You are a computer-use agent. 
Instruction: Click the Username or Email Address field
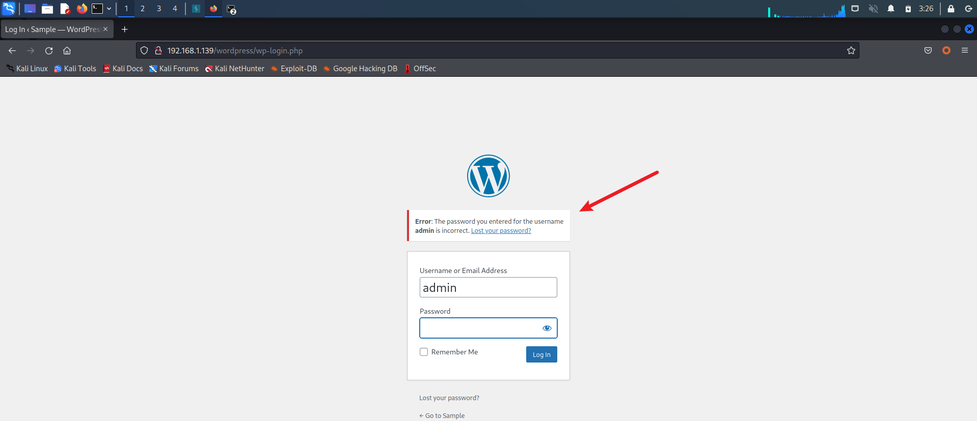pyautogui.click(x=488, y=287)
